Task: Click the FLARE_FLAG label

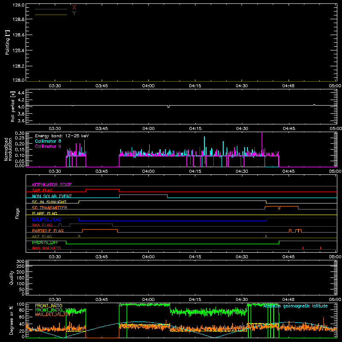Action: tap(44, 213)
